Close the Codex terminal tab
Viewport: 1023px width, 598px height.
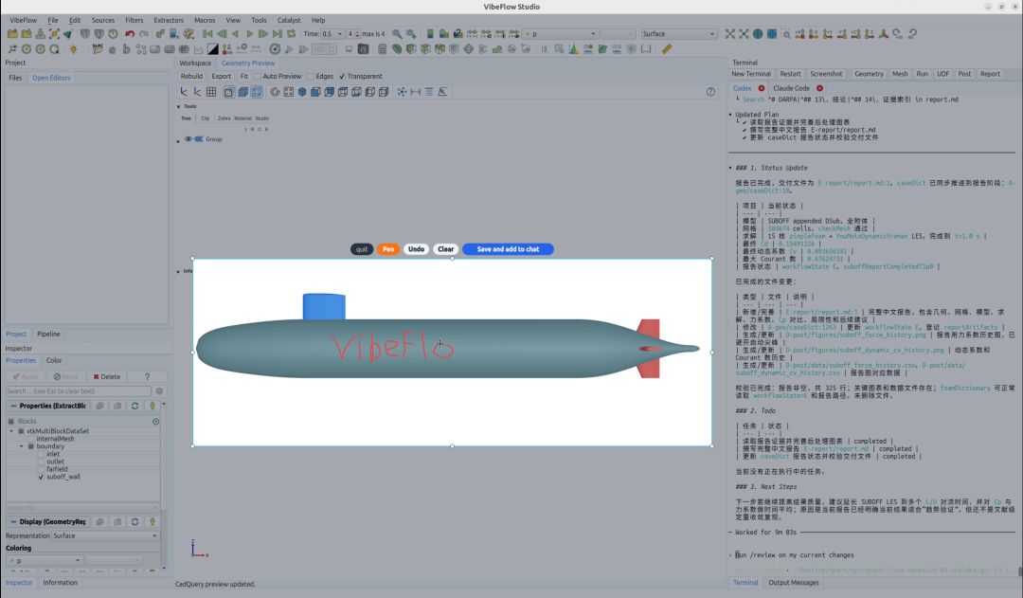point(762,88)
